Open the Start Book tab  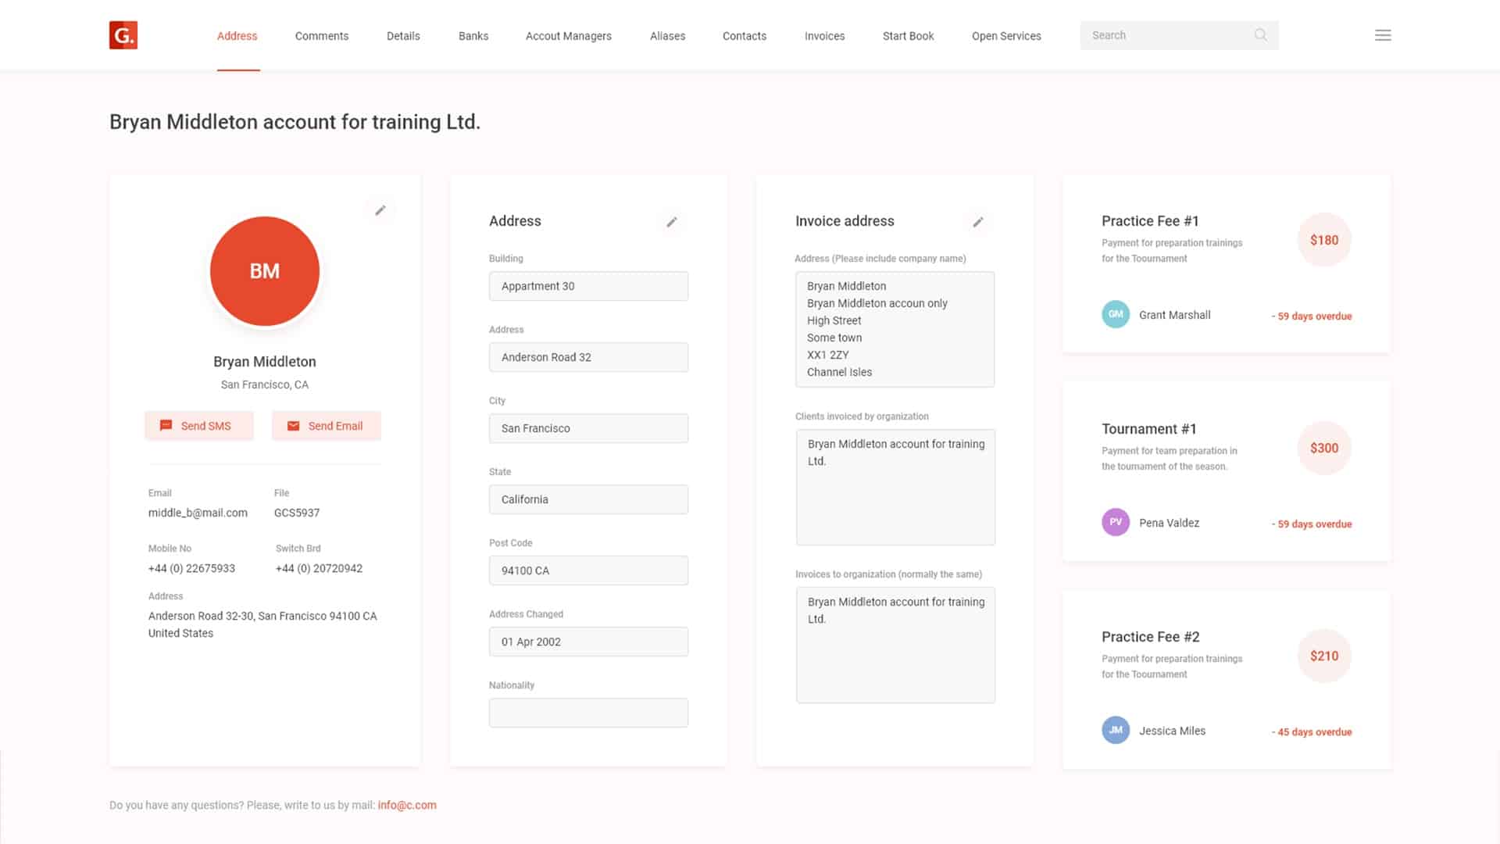(909, 36)
